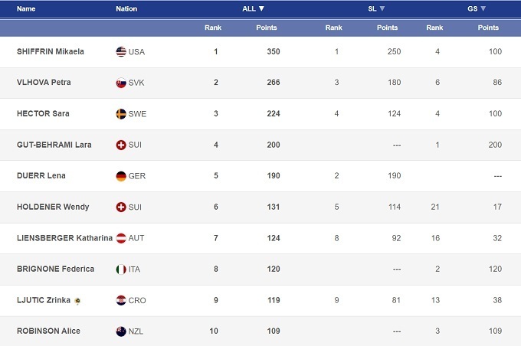Click the Switzerland flag next to Holdener
Viewport: 521px width, 346px height.
point(120,207)
